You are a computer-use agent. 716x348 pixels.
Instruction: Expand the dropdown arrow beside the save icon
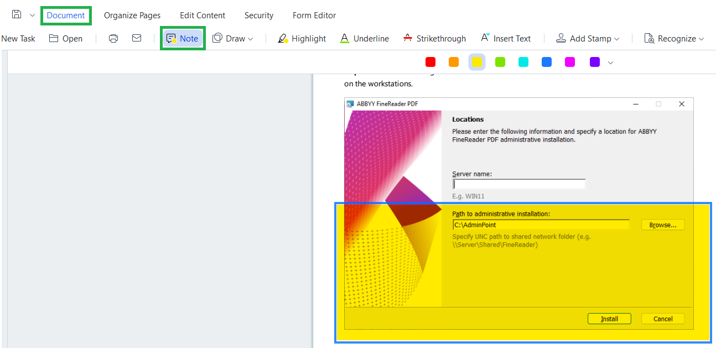coord(32,15)
